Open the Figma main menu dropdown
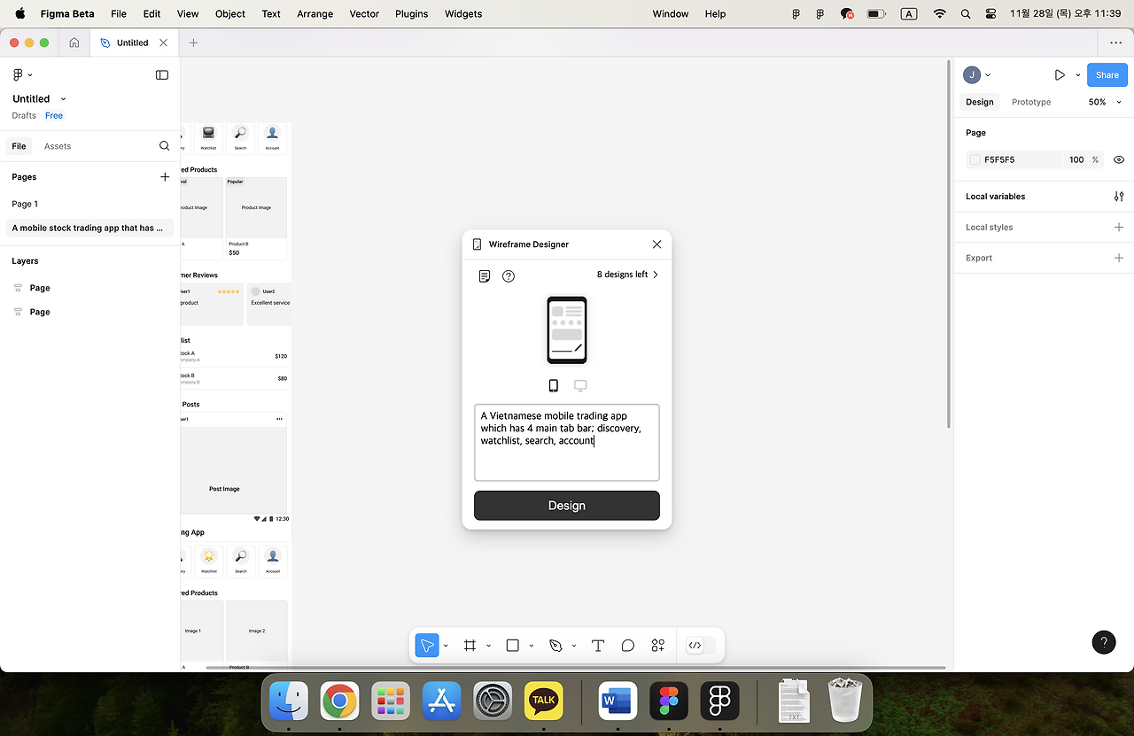The height and width of the screenshot is (736, 1134). 22,75
